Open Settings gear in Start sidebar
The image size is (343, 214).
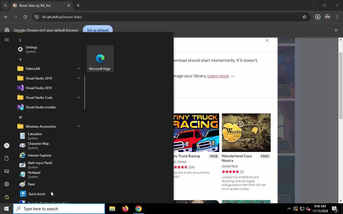7,184
